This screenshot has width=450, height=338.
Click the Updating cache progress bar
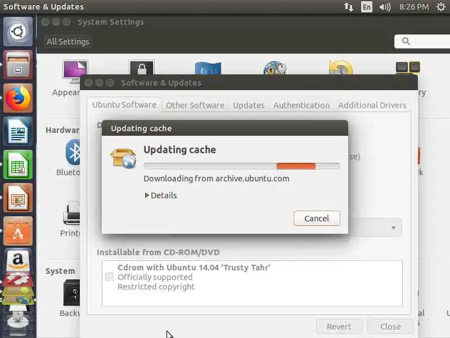(242, 166)
